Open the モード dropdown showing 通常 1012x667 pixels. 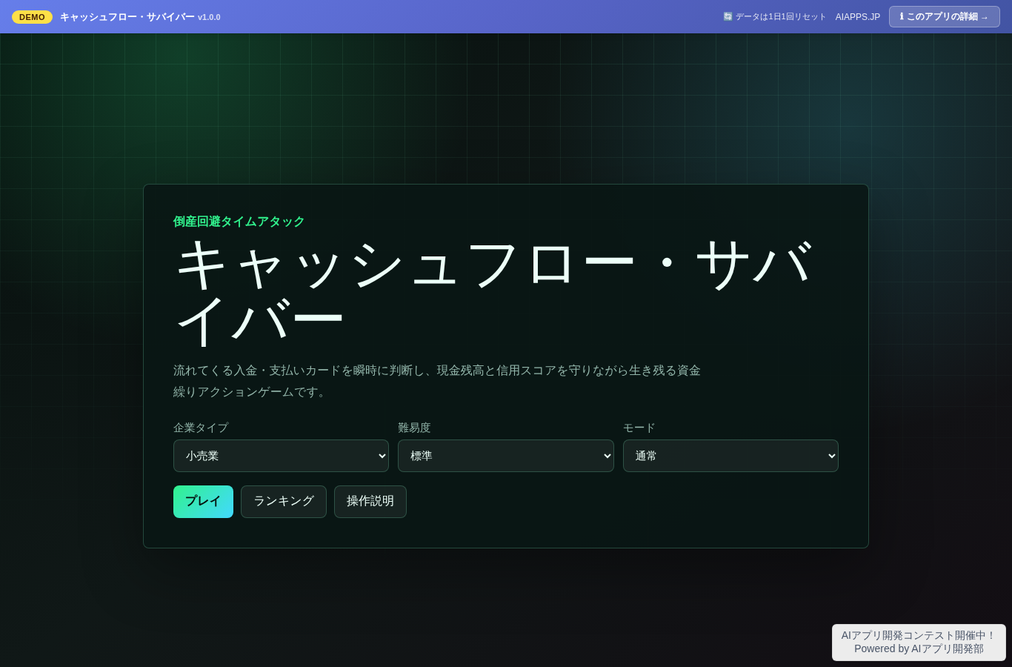point(730,456)
